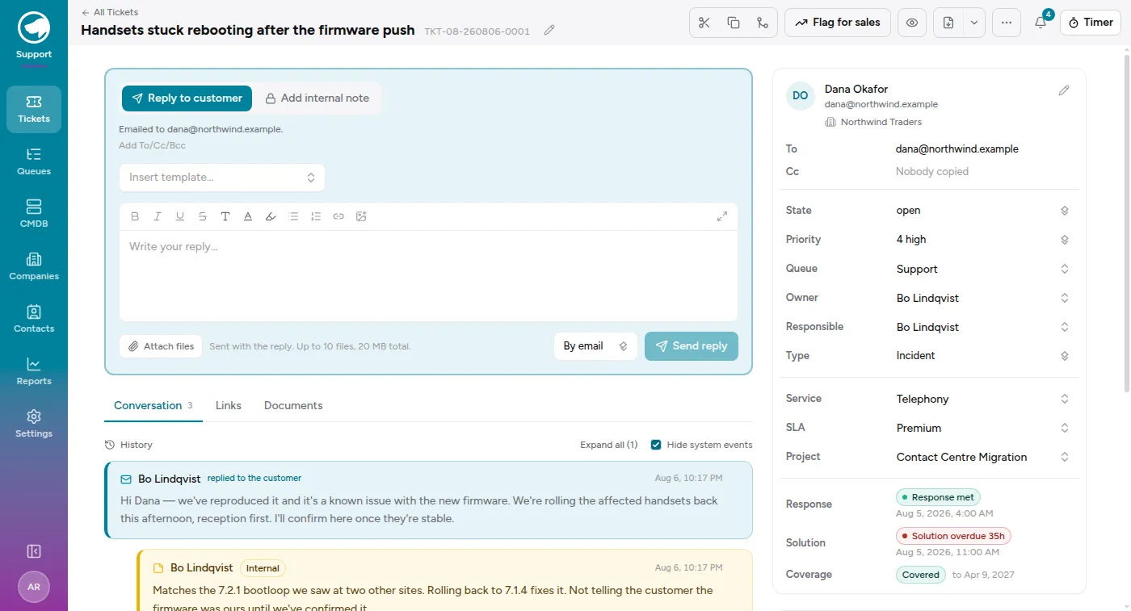
Task: Insert a numbered list in reply
Action: tap(316, 216)
